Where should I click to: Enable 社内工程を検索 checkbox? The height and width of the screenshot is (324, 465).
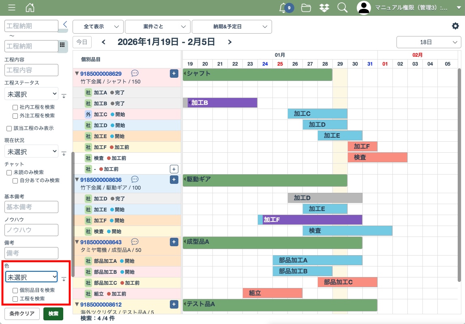tap(15, 107)
